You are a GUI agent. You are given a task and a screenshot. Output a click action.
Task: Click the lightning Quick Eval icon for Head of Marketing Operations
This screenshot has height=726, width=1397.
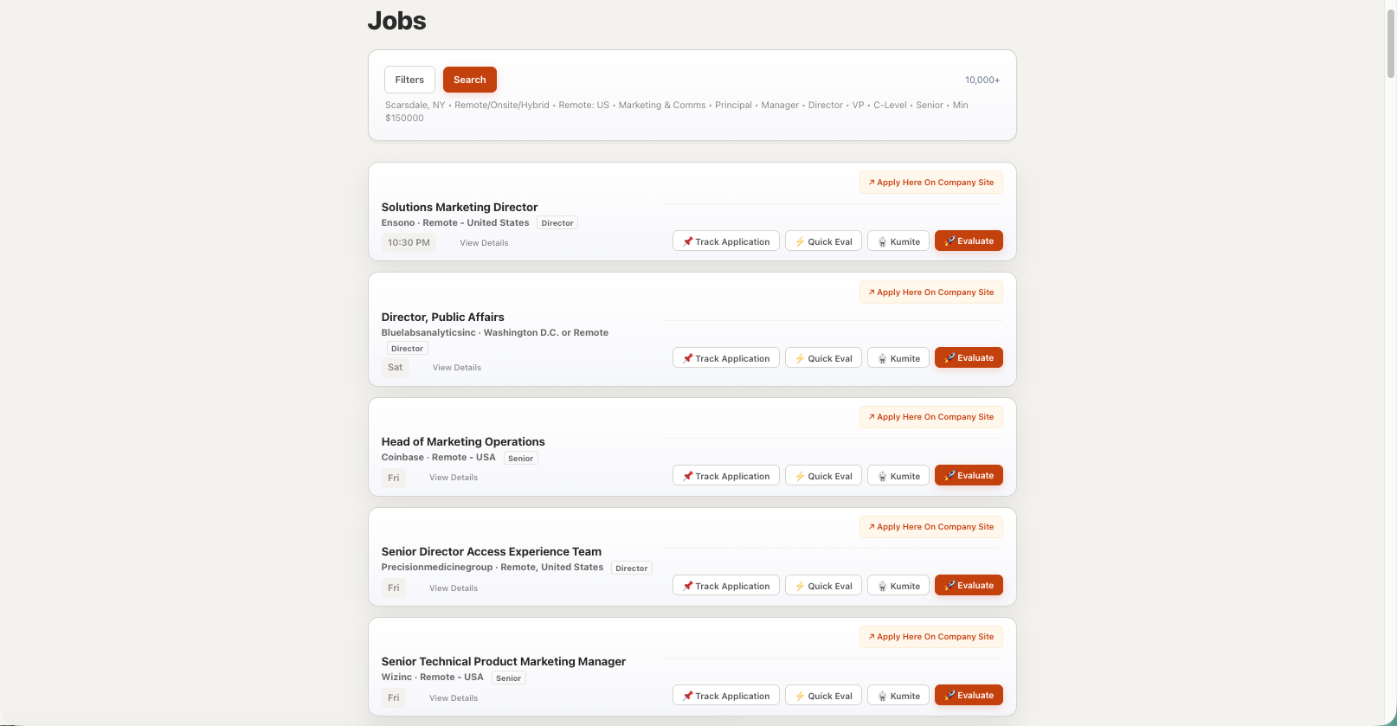coord(800,475)
